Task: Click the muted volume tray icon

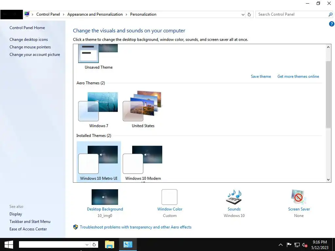Action: 305,245
